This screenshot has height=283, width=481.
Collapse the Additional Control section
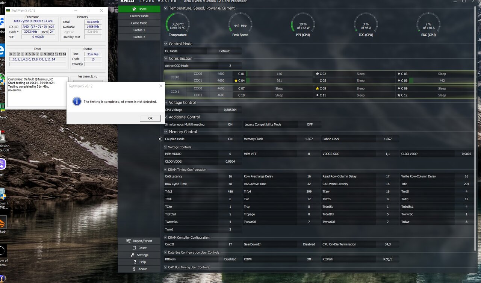pyautogui.click(x=166, y=117)
